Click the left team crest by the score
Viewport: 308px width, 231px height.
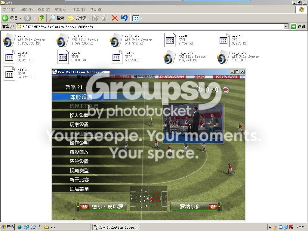[x=199, y=90]
